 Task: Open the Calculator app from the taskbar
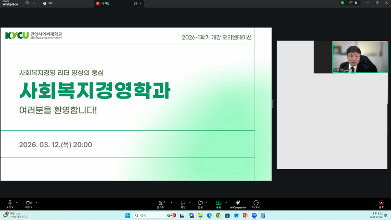(x=263, y=215)
